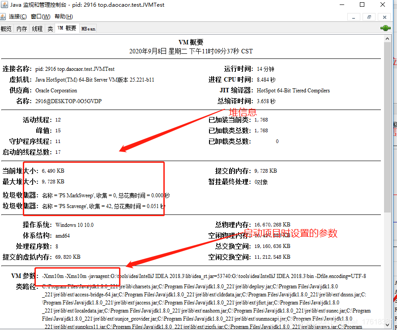The width and height of the screenshot is (397, 330).
Task: Click the scrollbar down arrow
Action: click(x=387, y=325)
